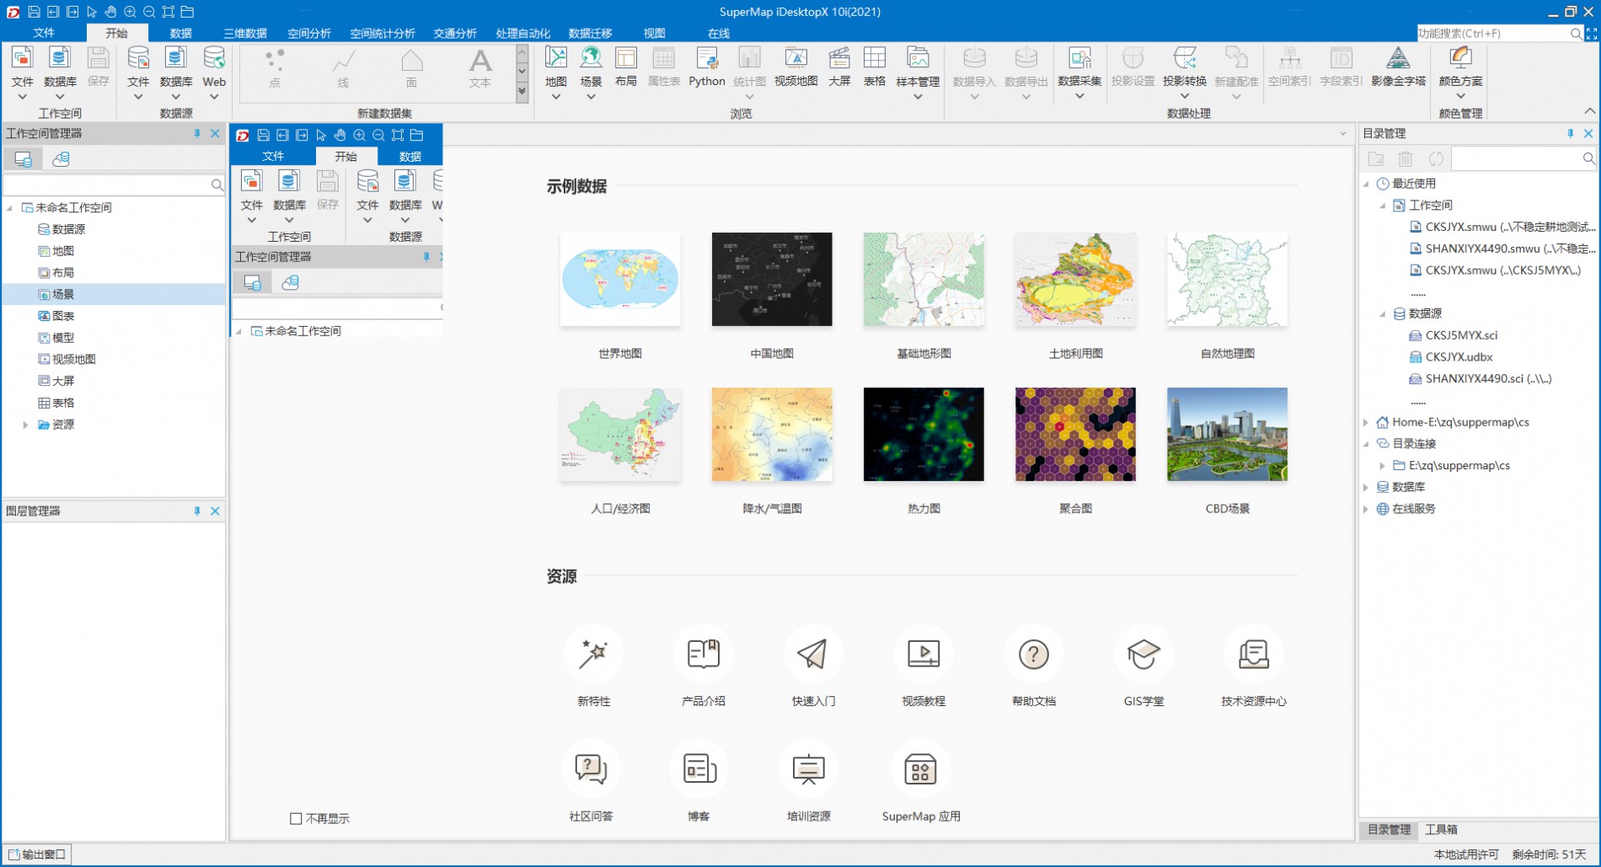Collapse the 目录连接 node
This screenshot has height=867, width=1601.
point(1367,444)
